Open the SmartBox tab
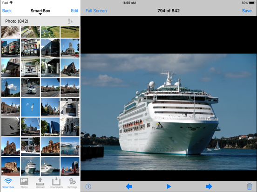The image size is (257, 192). [8, 183]
